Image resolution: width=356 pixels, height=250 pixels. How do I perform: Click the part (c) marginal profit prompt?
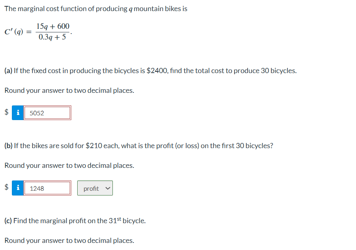(x=75, y=220)
